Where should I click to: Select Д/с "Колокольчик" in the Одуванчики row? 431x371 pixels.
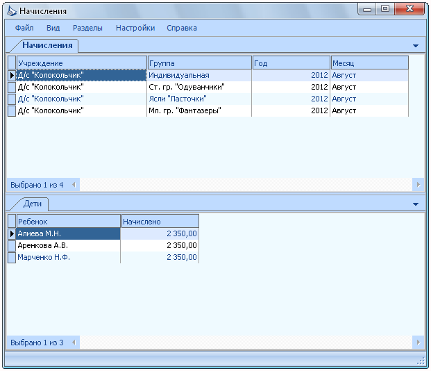(82, 87)
